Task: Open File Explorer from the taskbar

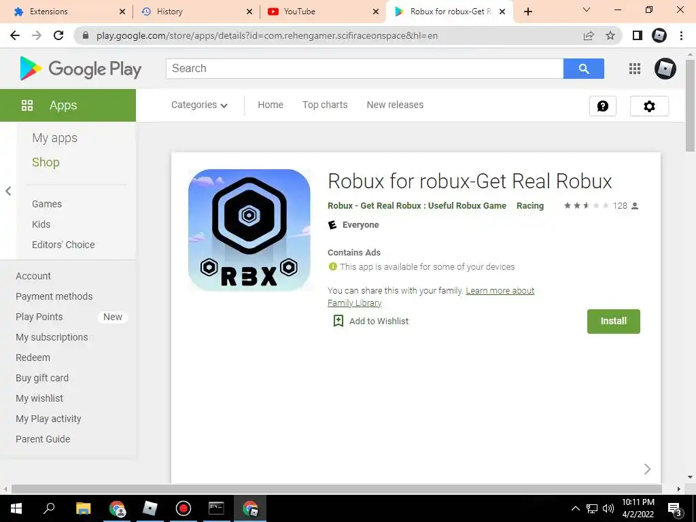Action: point(83,508)
